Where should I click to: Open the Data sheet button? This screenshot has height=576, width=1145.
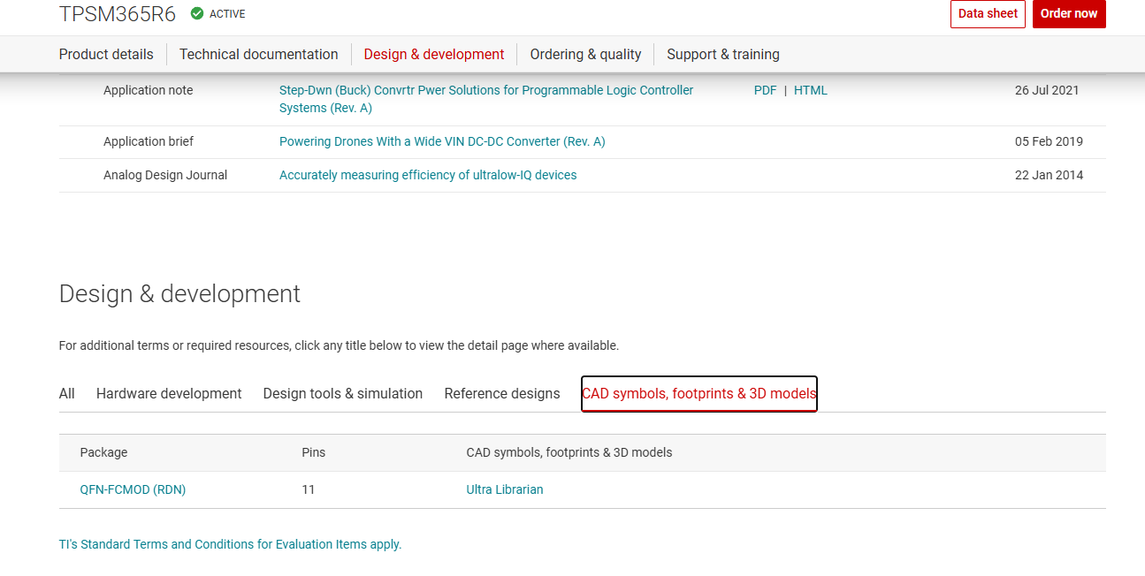point(988,13)
